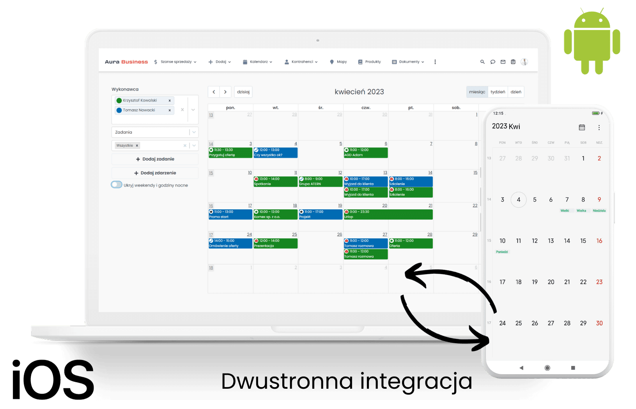Tap the Android recent apps button

[x=573, y=368]
